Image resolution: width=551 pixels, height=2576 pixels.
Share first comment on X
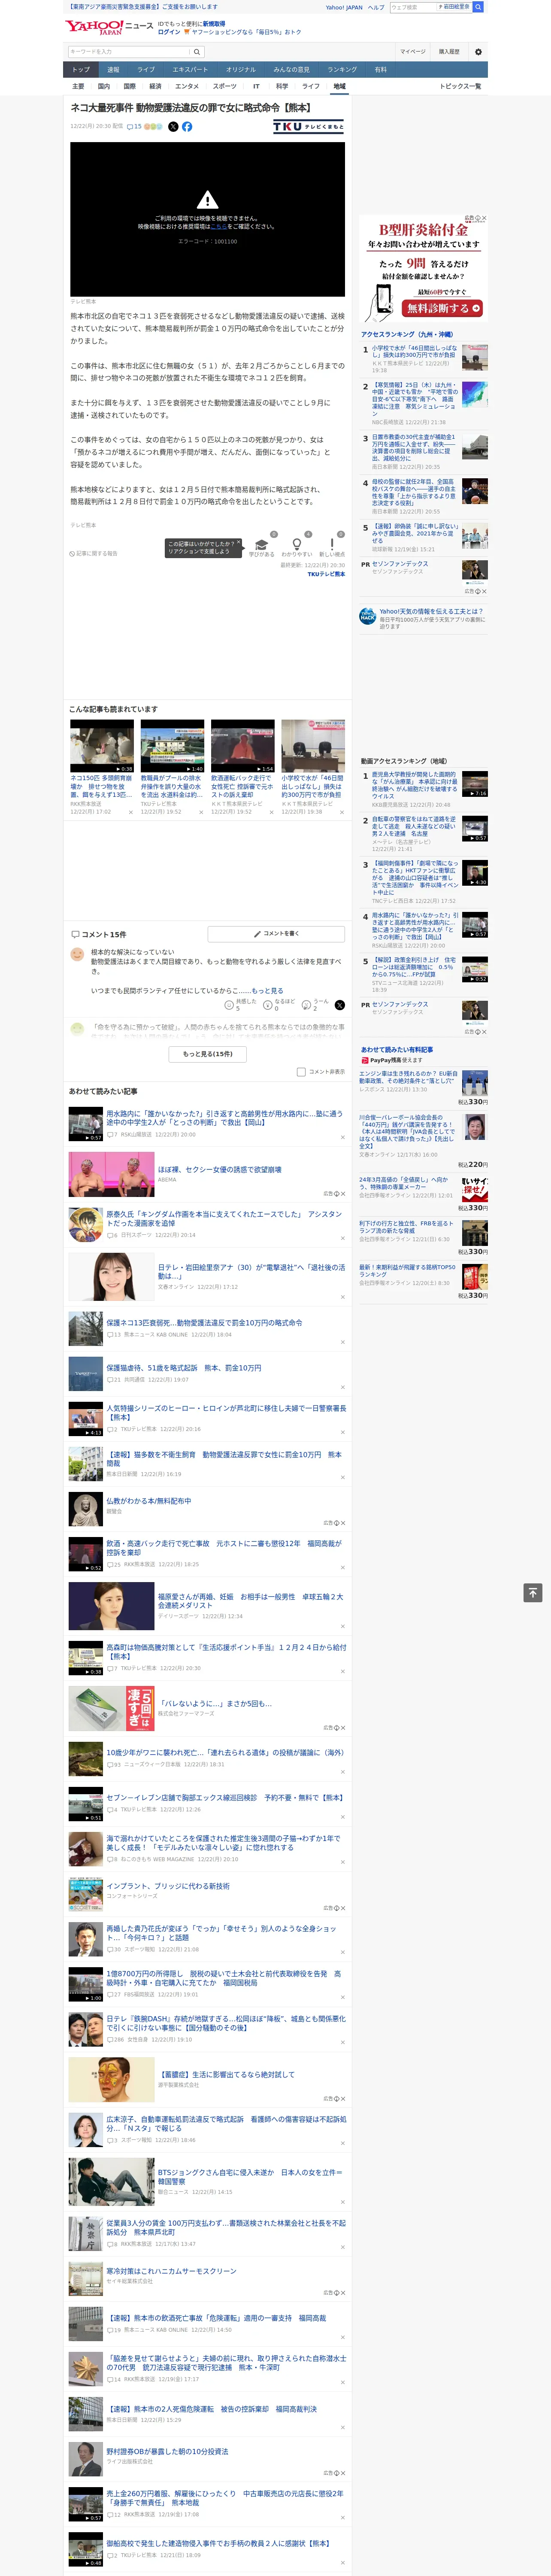coord(339,1005)
